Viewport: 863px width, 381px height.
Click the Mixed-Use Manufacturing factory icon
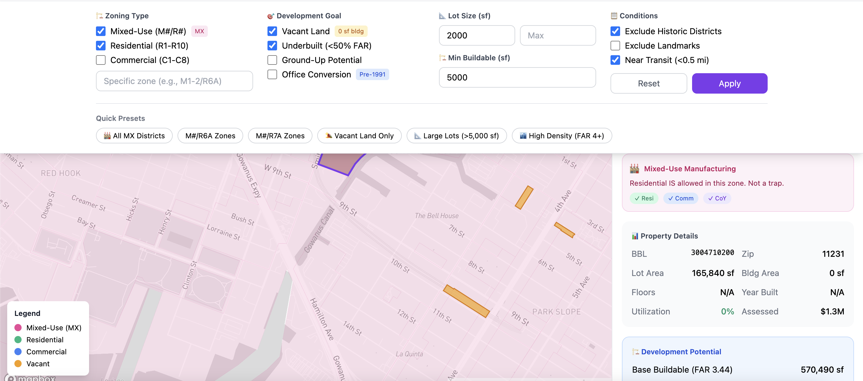pyautogui.click(x=635, y=169)
